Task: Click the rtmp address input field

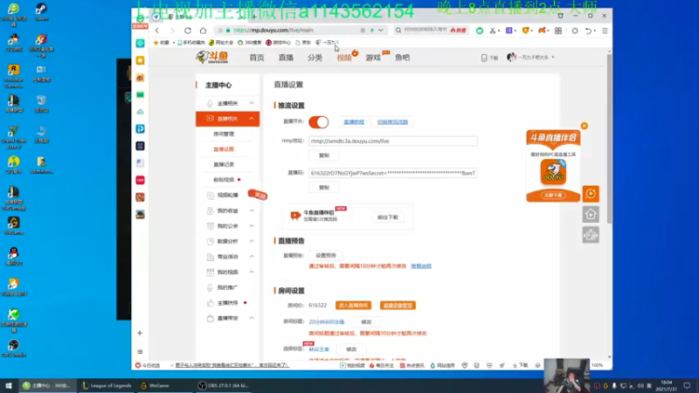Action: pos(392,141)
